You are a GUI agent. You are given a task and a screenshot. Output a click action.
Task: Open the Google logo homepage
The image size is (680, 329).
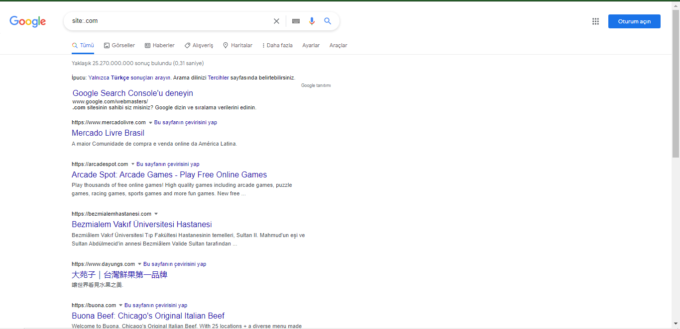(28, 21)
